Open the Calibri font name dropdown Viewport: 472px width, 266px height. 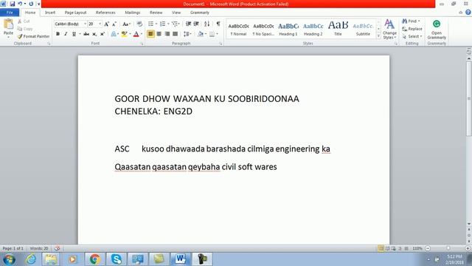86,24
